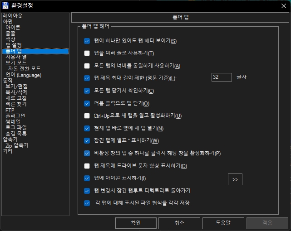The height and width of the screenshot is (231, 291).
Task: Click the floppy disk app icon in title bar
Action: (5, 5)
